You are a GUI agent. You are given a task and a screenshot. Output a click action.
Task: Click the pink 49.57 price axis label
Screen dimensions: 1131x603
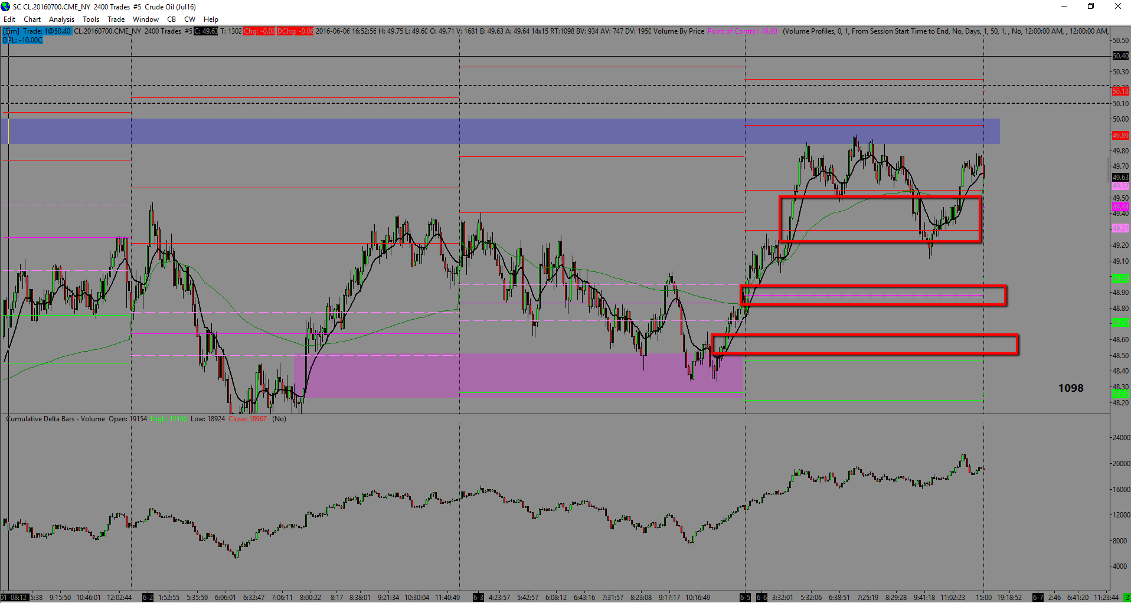(1120, 186)
